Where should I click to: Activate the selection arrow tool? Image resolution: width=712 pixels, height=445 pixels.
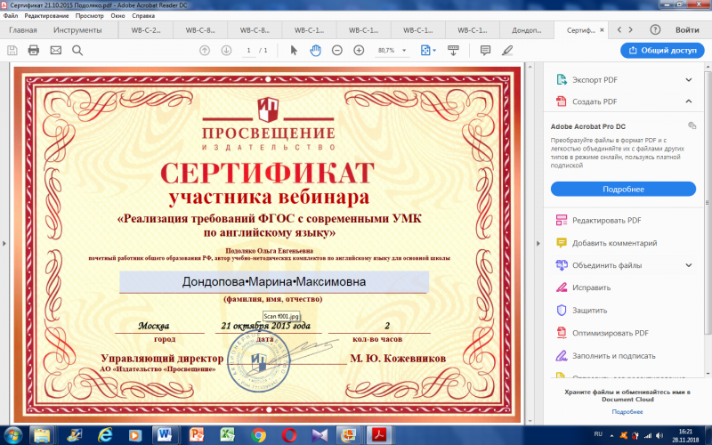pos(294,50)
